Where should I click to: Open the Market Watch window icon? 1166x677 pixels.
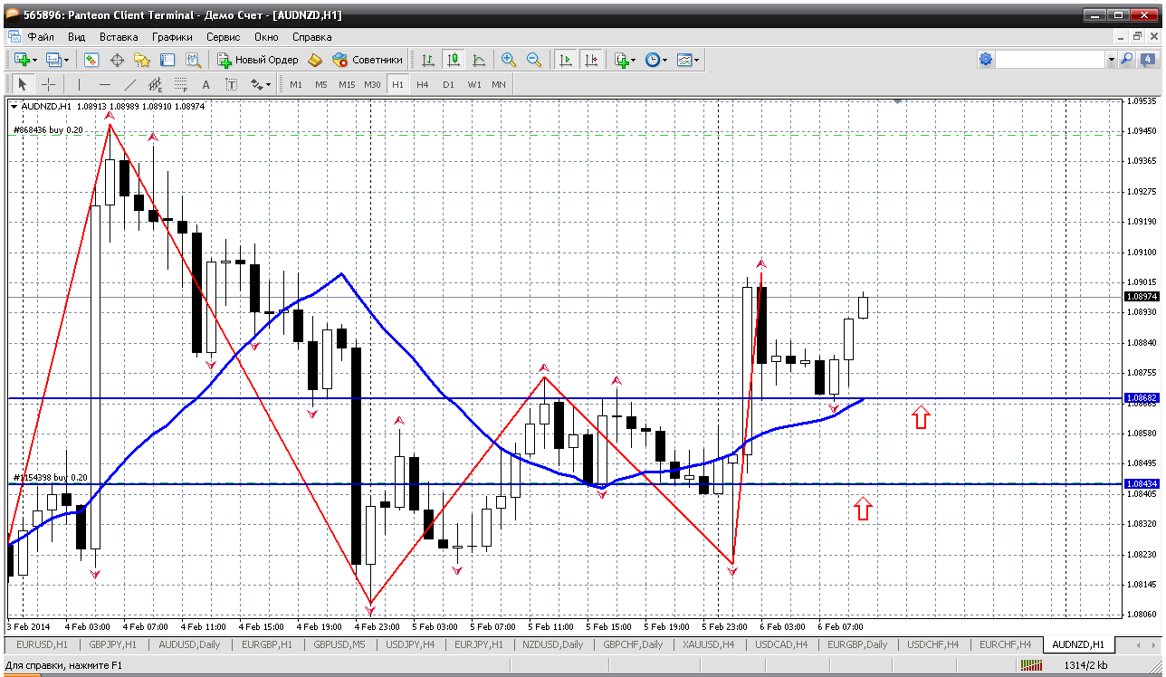[91, 60]
